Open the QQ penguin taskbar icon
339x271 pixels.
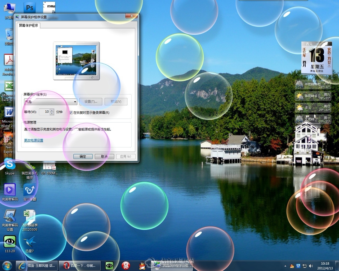click(142, 265)
